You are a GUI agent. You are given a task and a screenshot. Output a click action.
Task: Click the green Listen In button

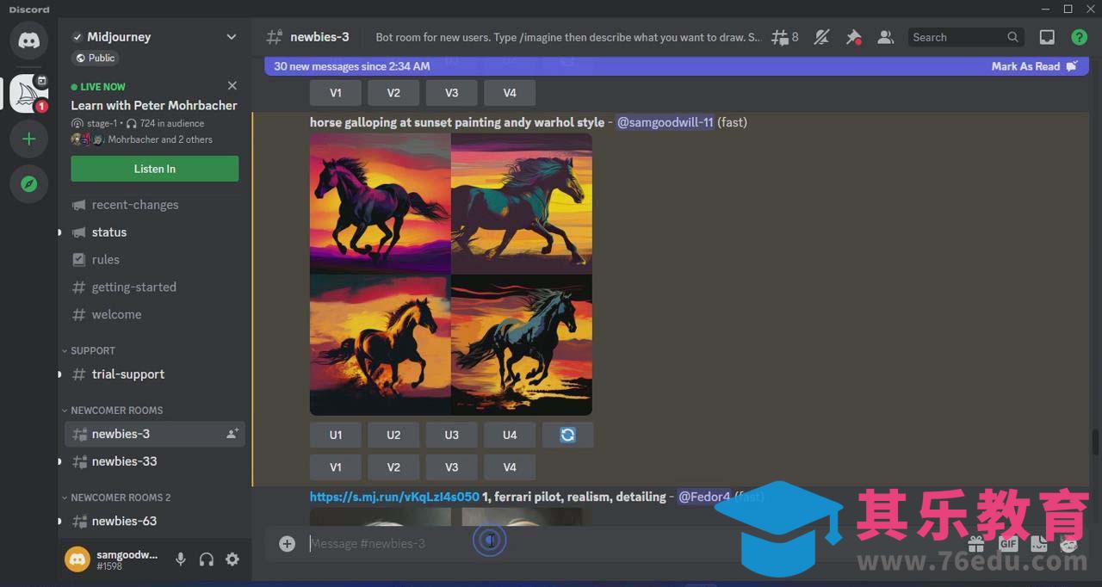click(155, 169)
